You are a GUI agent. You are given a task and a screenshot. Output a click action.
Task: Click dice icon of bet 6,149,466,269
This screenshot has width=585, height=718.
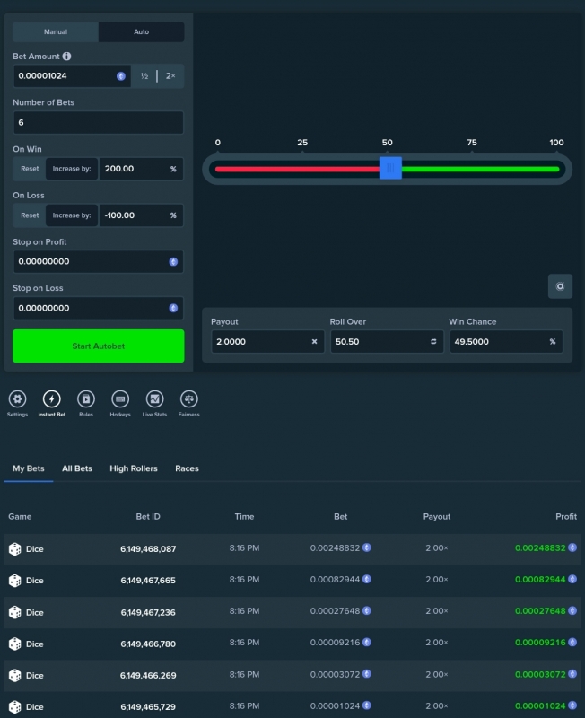pos(15,676)
